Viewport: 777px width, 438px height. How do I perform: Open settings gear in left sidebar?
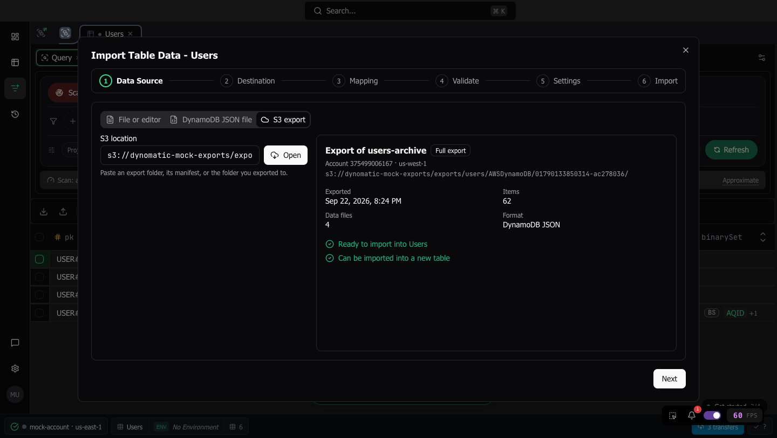pos(15,369)
